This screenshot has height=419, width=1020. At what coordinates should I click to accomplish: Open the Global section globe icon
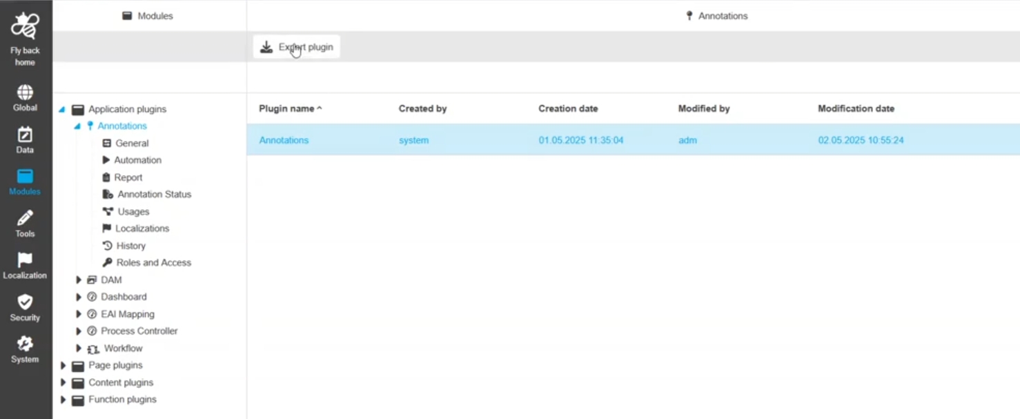(x=25, y=92)
